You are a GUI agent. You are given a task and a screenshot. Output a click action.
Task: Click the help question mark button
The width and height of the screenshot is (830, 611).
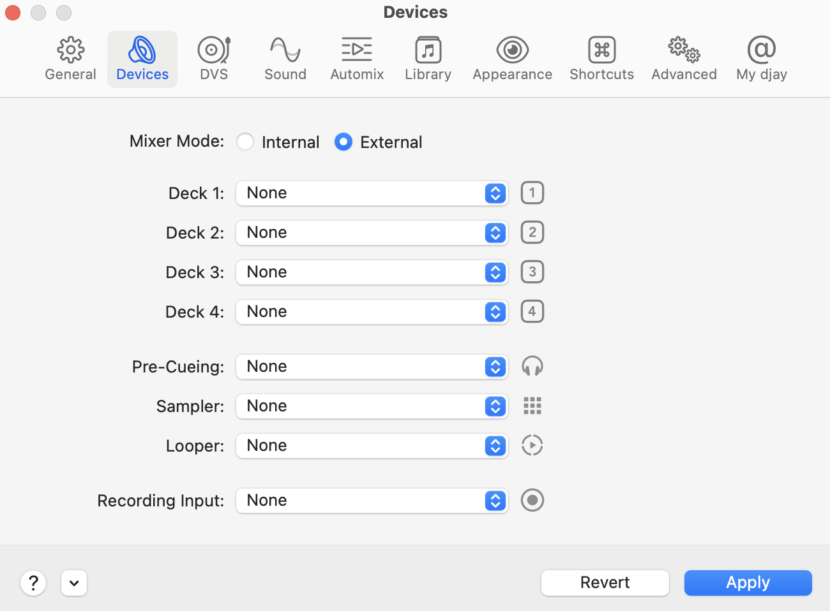33,582
